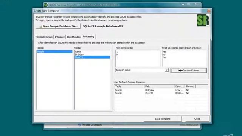Close the Create New Template dialog
The width and height of the screenshot is (242, 136).
click(x=209, y=11)
